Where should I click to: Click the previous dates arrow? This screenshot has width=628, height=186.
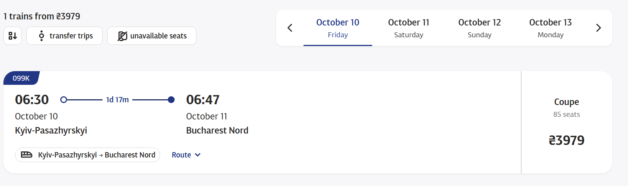(x=290, y=28)
